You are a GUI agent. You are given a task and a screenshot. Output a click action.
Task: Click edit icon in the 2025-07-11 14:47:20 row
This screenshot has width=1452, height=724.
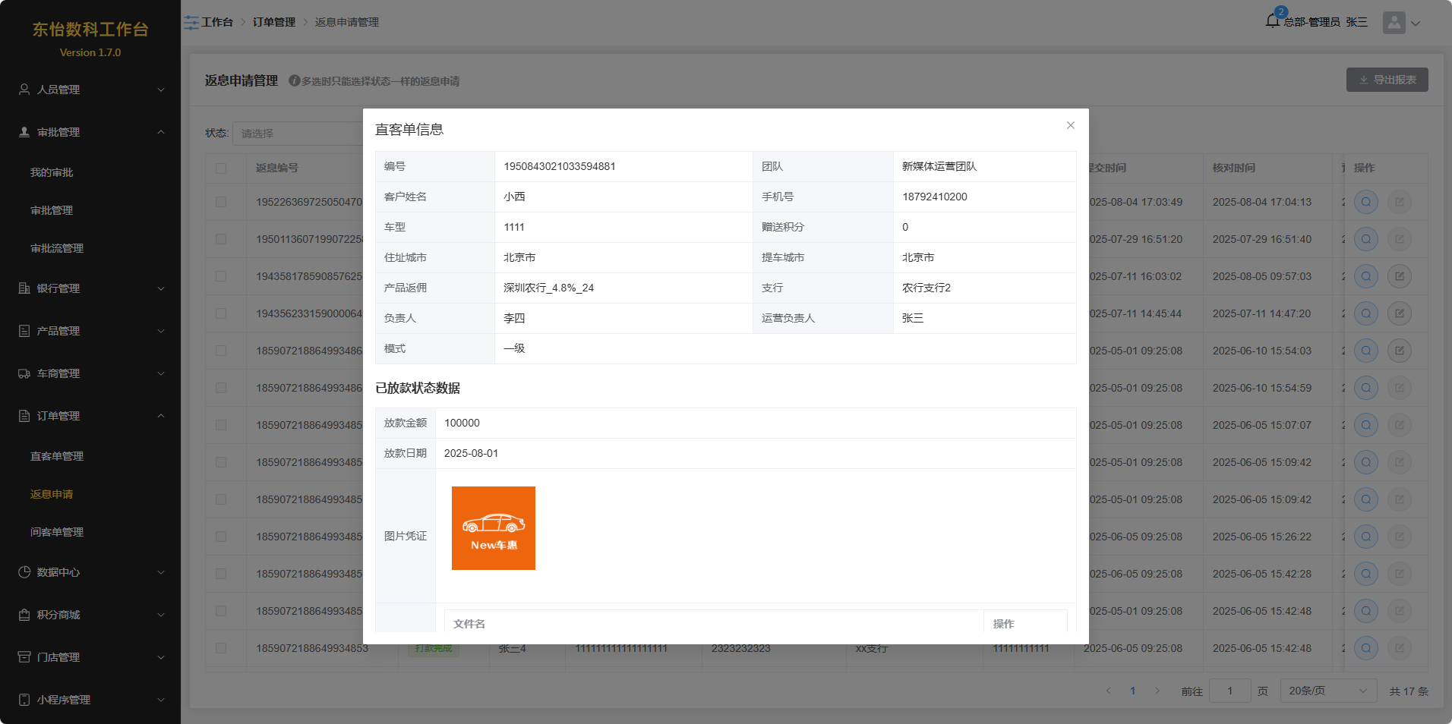point(1399,313)
